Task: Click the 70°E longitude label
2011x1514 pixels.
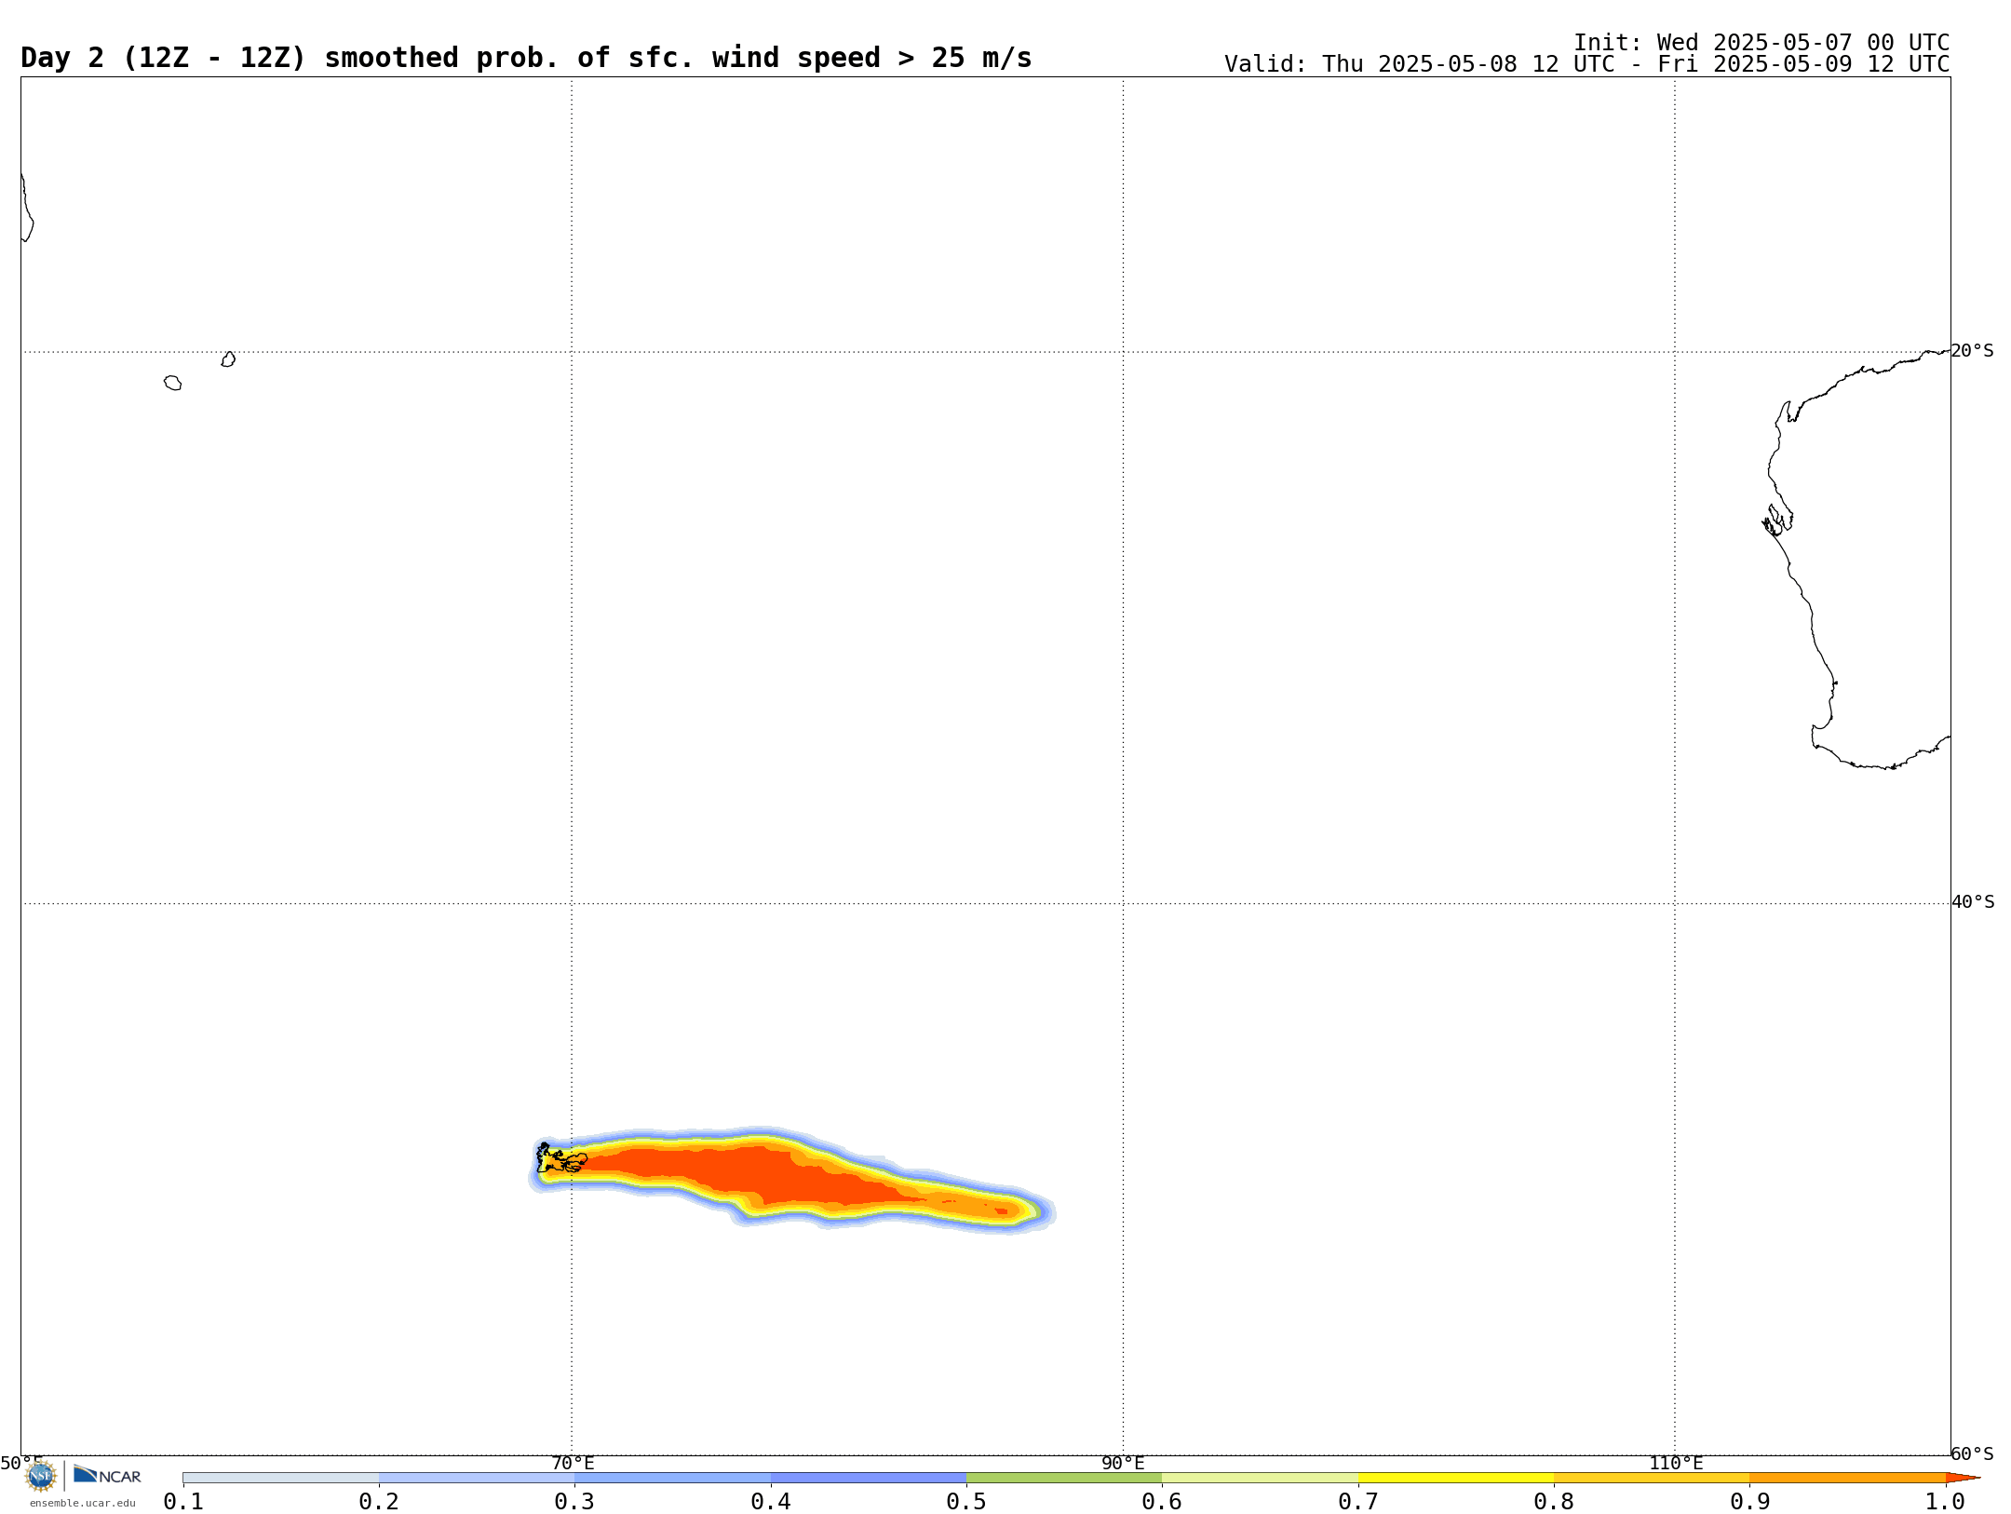Action: click(x=573, y=1463)
